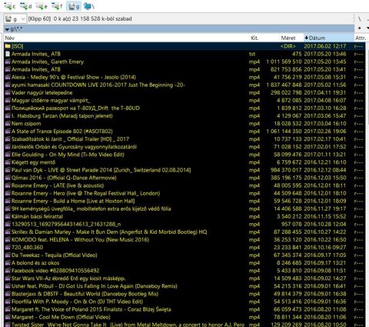The width and height of the screenshot is (369, 327).
Task: Switch to drive d button
Action: [25, 6]
